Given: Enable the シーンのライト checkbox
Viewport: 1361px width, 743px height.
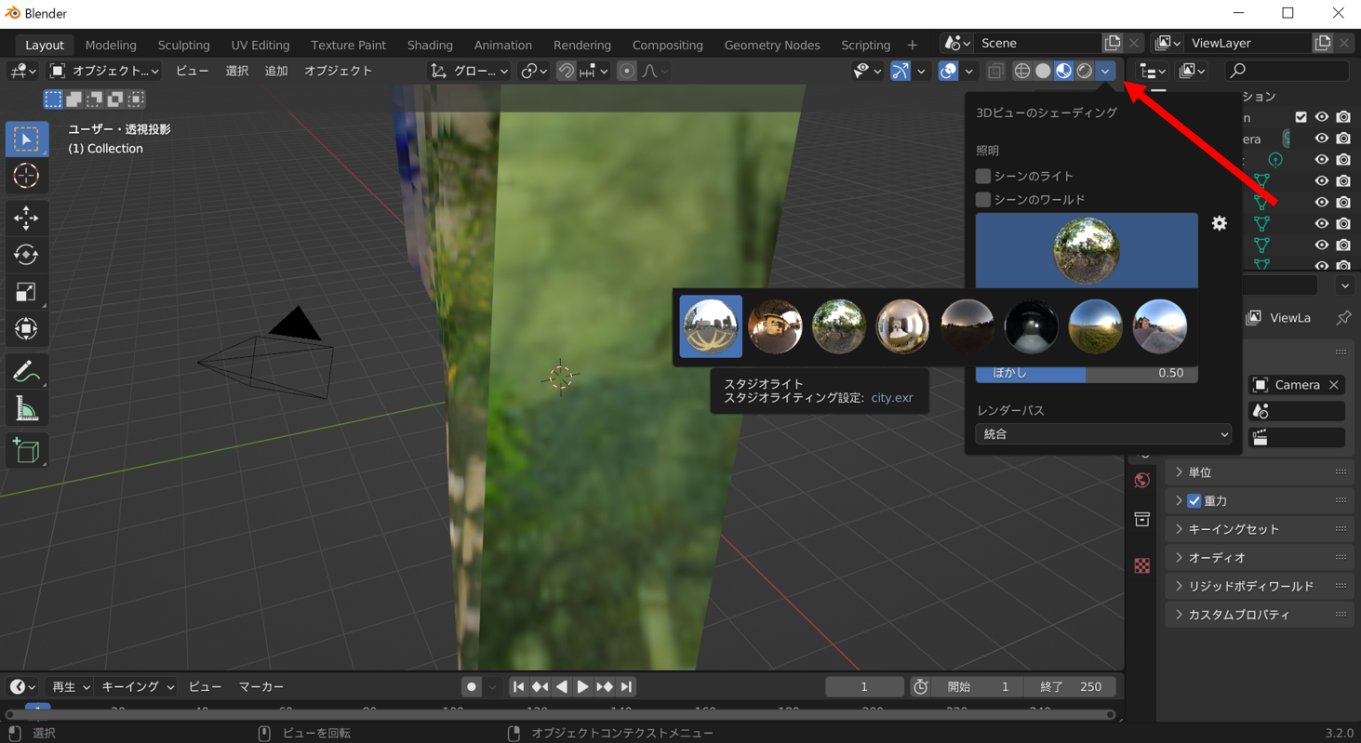Looking at the screenshot, I should [983, 176].
